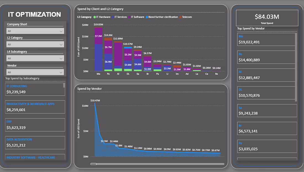Select Need further clarification legend item

coord(162,17)
